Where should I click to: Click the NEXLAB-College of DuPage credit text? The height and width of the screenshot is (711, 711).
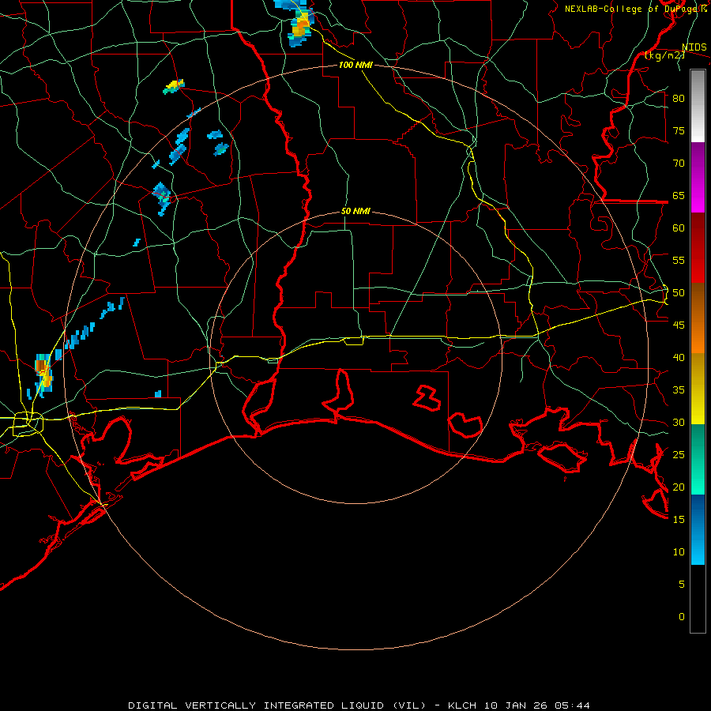[x=636, y=9]
